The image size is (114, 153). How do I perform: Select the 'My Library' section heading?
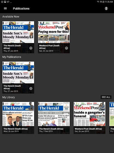(x=9, y=97)
